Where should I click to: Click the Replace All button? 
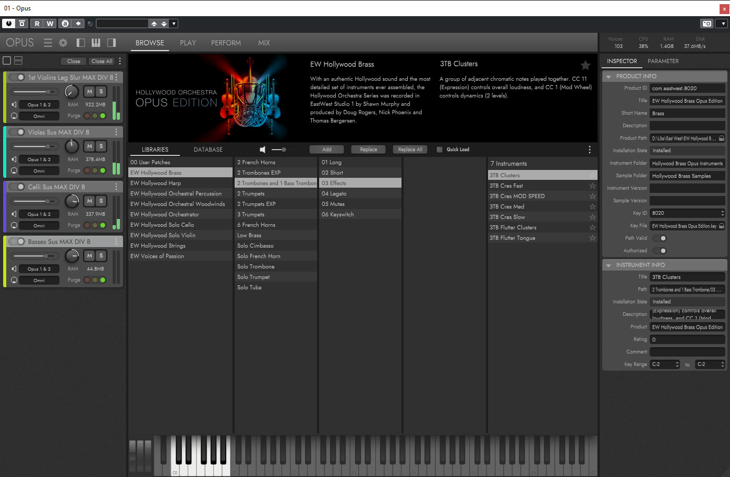point(410,150)
